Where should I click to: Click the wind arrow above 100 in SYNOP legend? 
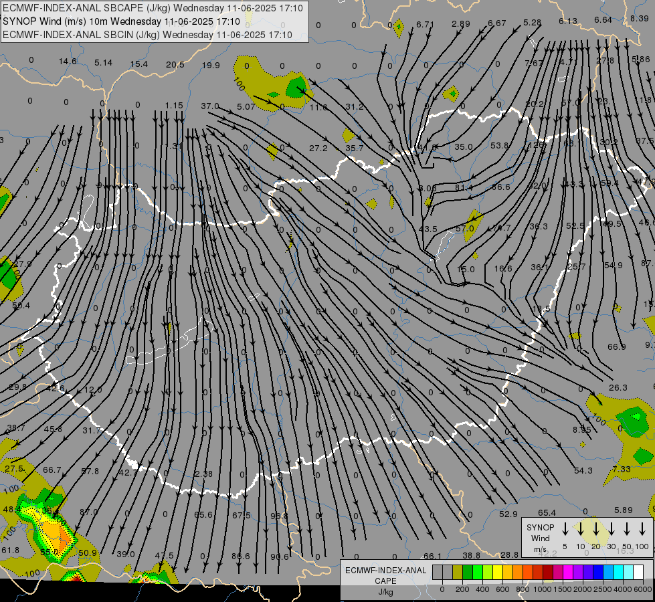click(642, 529)
